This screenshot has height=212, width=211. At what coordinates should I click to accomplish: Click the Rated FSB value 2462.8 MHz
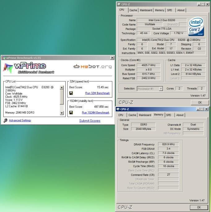click(148, 78)
